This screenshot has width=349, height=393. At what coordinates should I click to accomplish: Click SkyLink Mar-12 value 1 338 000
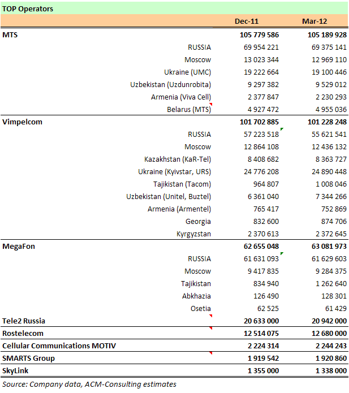tap(331, 370)
